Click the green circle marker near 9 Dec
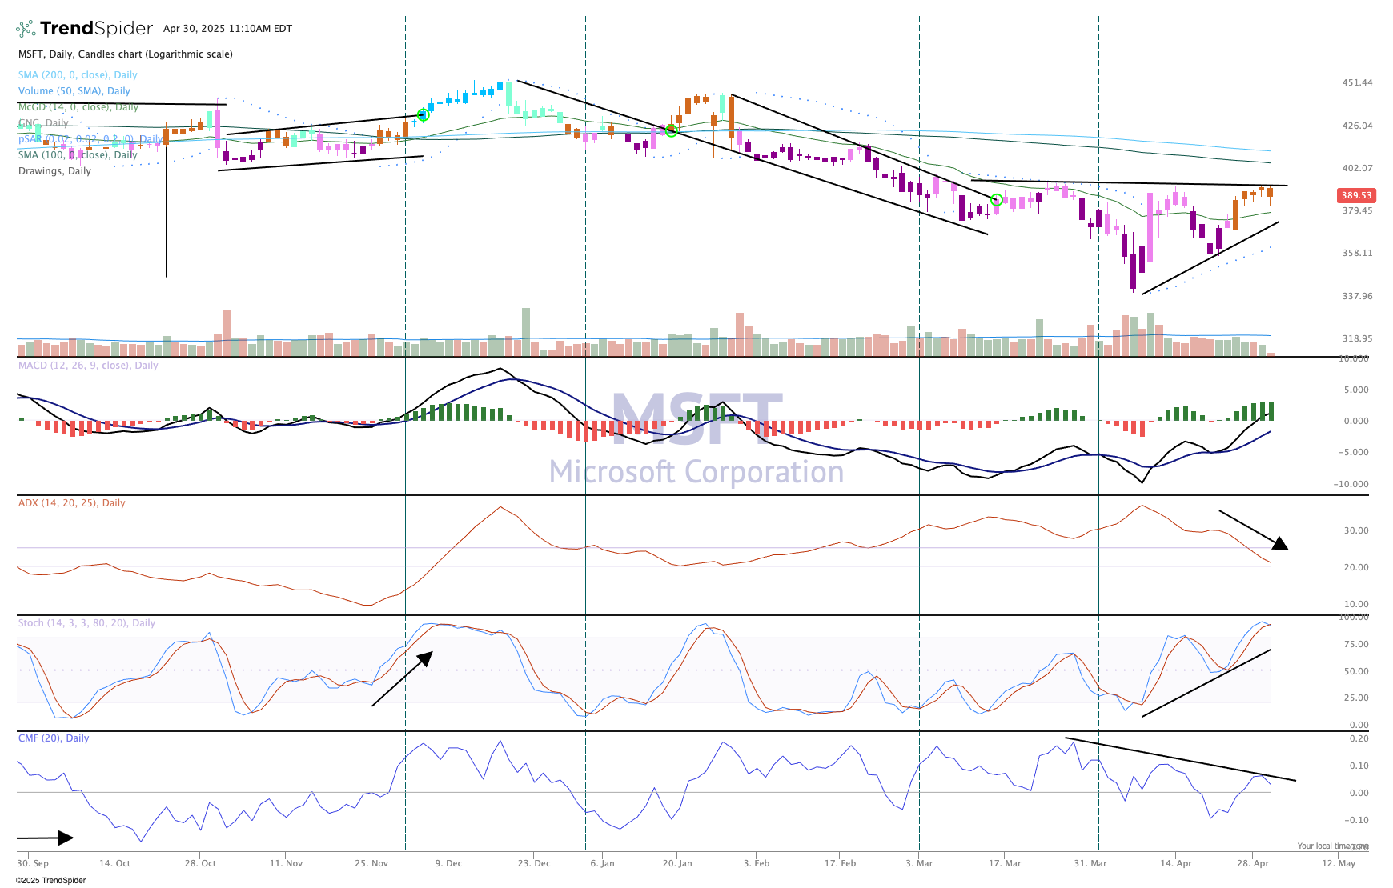The height and width of the screenshot is (888, 1393). click(424, 115)
